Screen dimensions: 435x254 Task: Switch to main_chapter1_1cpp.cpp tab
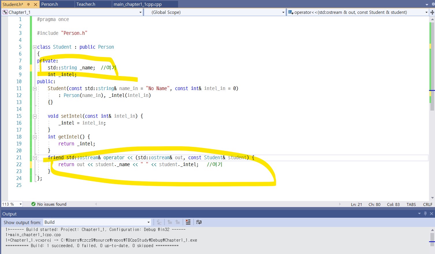[x=138, y=4]
